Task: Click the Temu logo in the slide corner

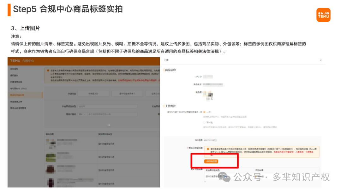Action: tap(323, 15)
